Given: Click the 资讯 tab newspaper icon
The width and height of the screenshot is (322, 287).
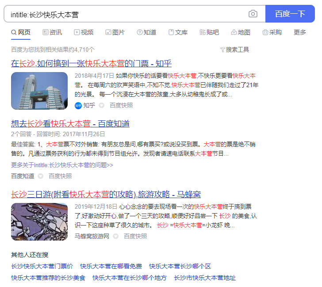Looking at the screenshot, I should pyautogui.click(x=46, y=32).
